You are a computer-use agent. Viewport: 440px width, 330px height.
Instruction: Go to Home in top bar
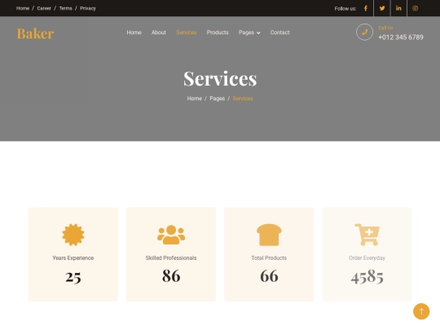click(23, 8)
